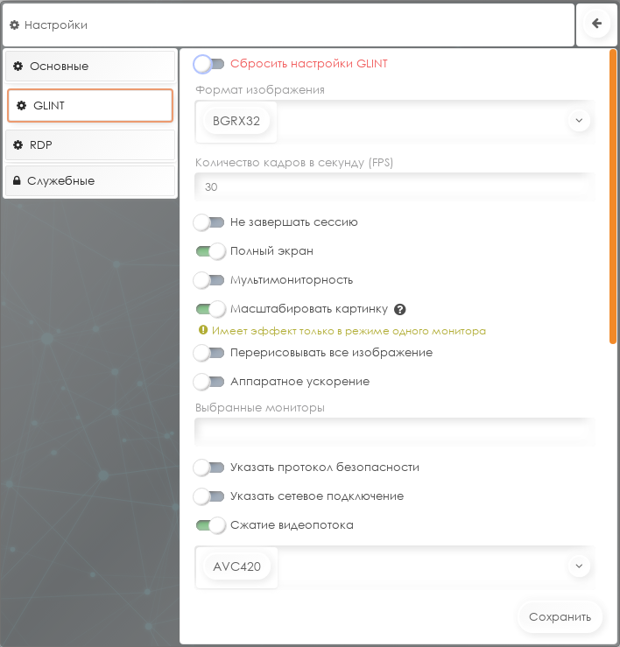
Task: Switch to the Основные tab
Action: [90, 67]
